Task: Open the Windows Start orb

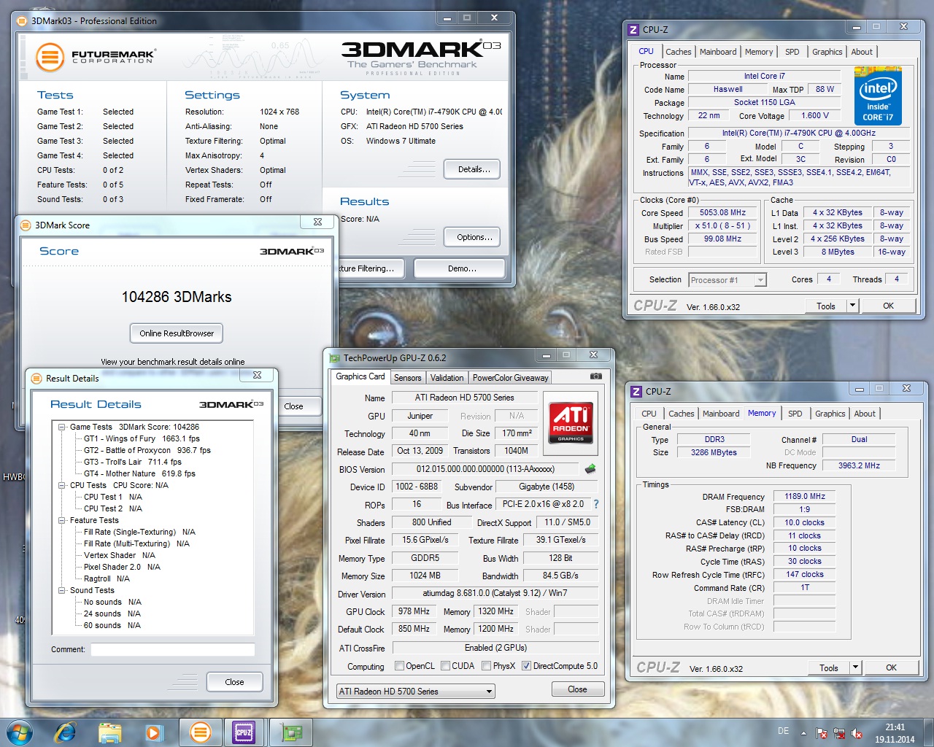Action: click(19, 732)
